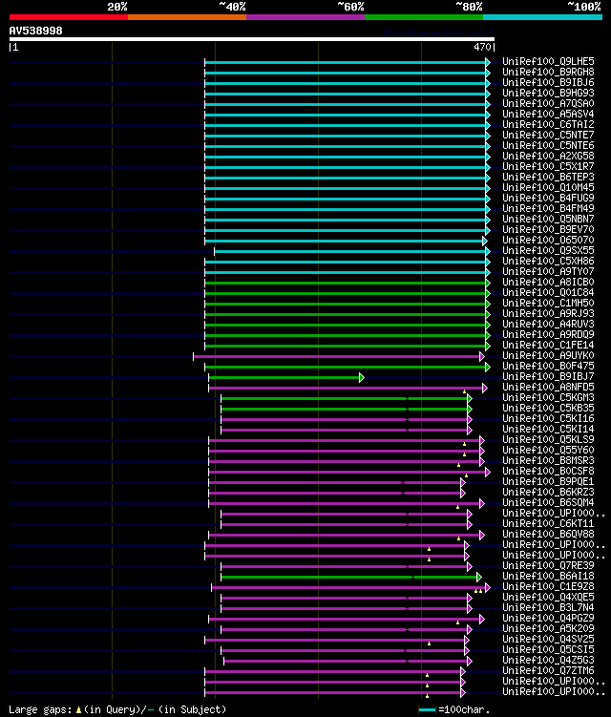Select hit label UniRef100_Q4PGZ9

pyautogui.click(x=548, y=619)
